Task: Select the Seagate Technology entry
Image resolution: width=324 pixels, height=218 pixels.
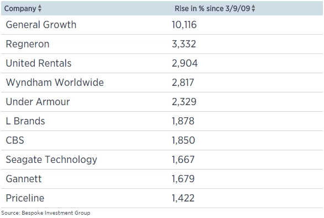Action: coord(51,160)
